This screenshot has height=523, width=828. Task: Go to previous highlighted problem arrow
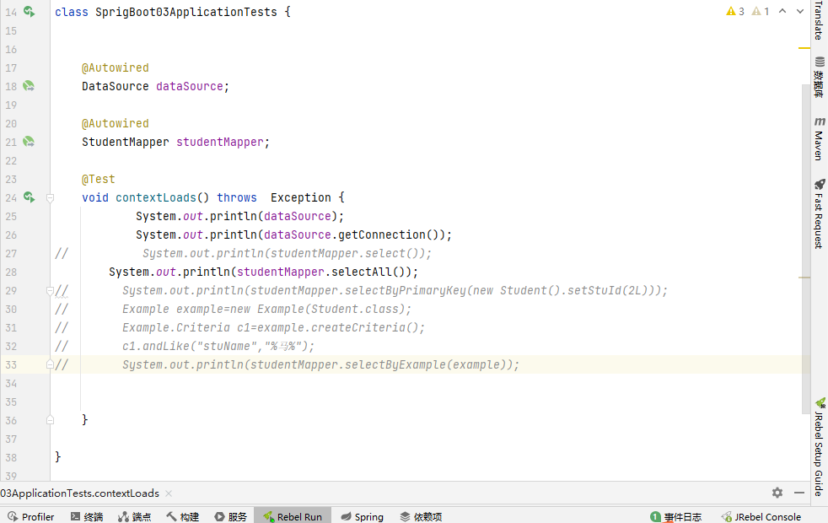(782, 11)
